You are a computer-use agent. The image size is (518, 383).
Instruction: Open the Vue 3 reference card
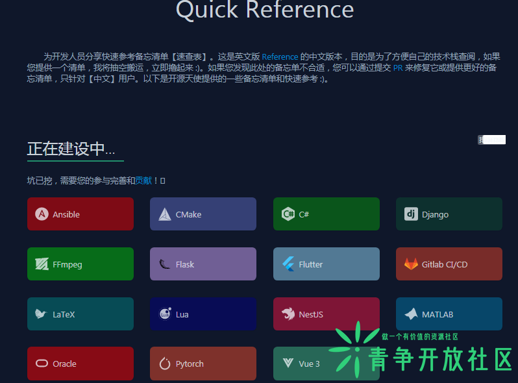tap(327, 364)
